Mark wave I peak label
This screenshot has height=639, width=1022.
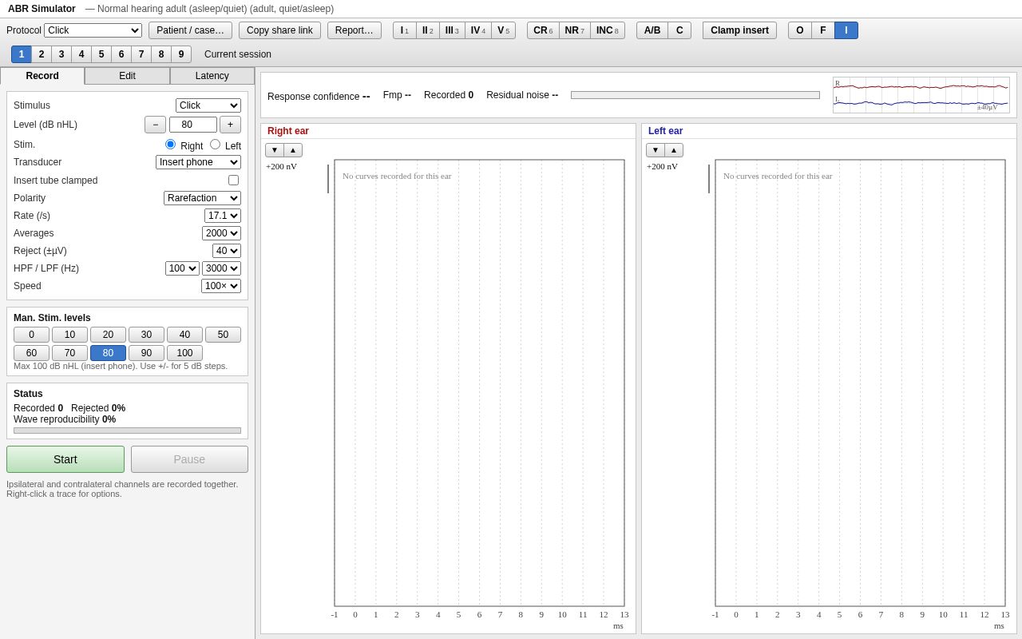pos(405,30)
